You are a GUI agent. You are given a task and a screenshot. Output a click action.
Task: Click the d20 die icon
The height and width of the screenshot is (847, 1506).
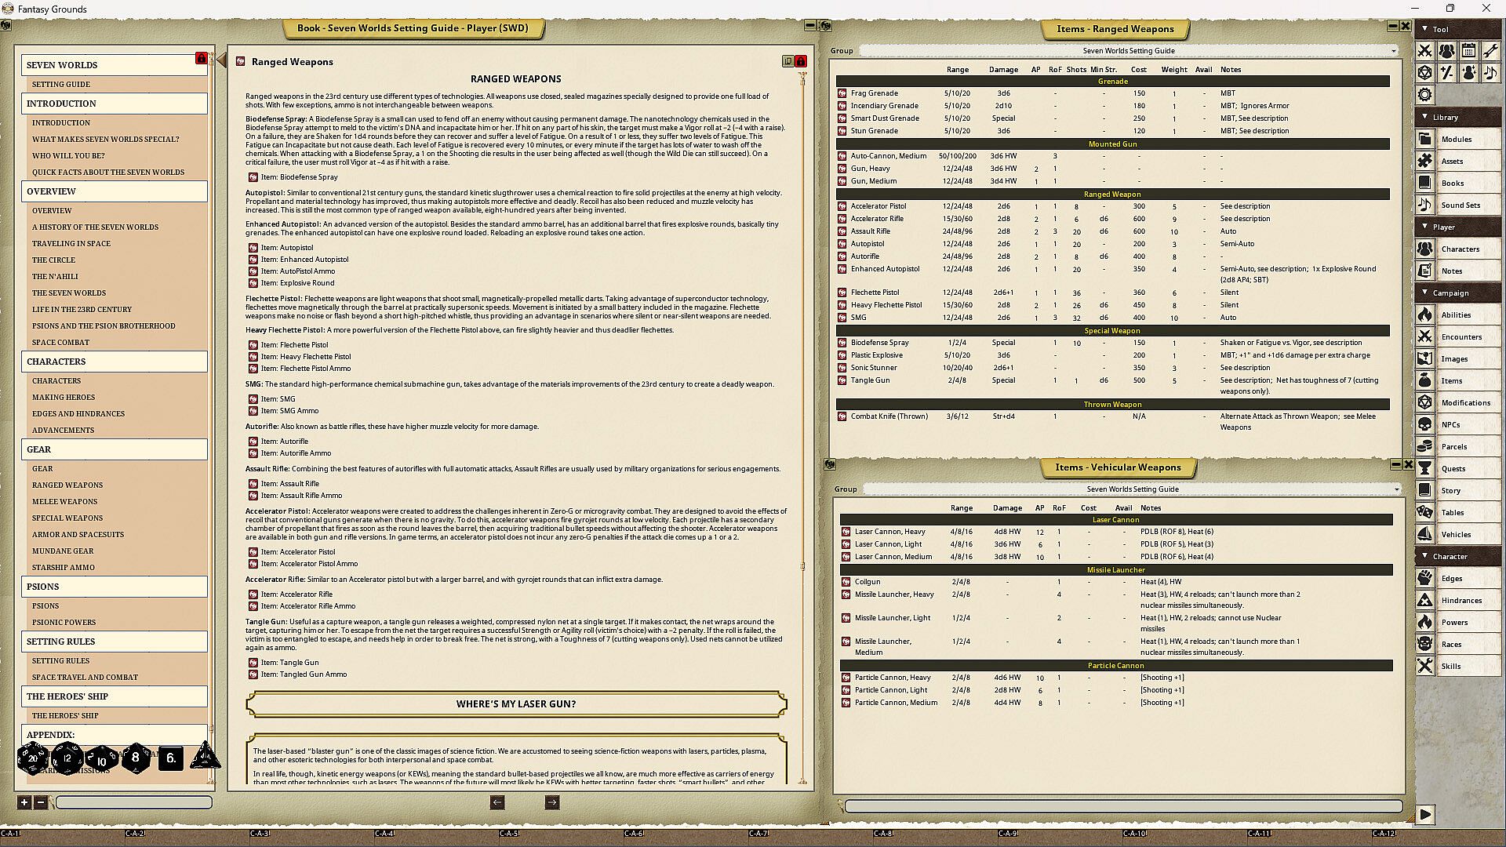point(32,758)
